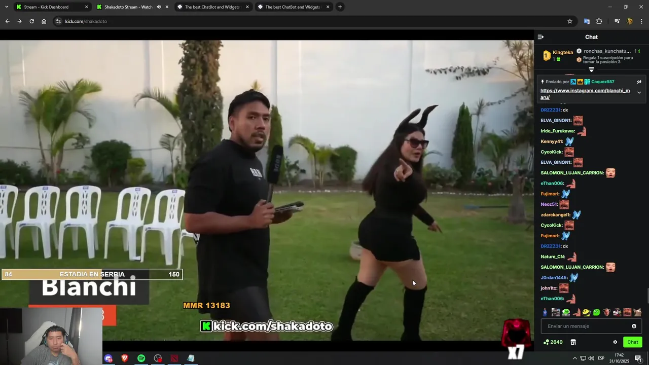Click the ESTADIA EN SERBIA progress bar
The height and width of the screenshot is (365, 649).
[91, 274]
